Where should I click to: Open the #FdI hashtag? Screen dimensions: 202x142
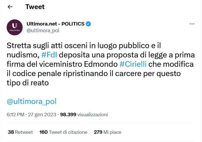(x=50, y=55)
